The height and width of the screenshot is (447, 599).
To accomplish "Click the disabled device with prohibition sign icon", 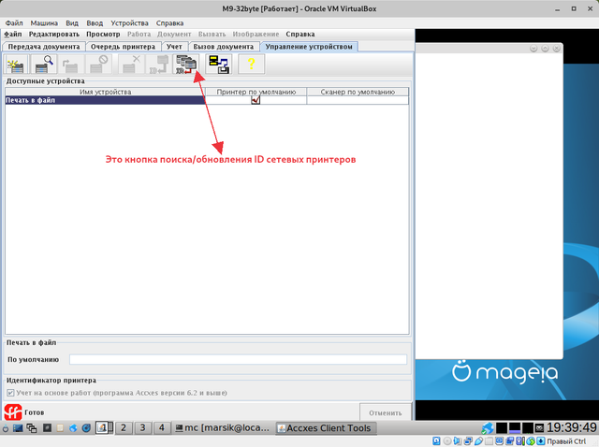I will click(98, 64).
